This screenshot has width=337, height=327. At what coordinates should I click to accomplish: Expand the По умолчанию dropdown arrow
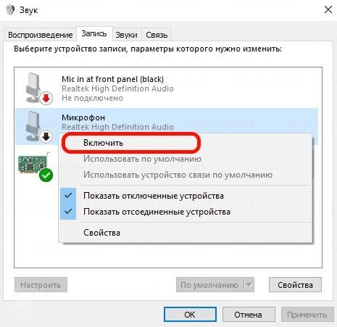click(x=249, y=285)
